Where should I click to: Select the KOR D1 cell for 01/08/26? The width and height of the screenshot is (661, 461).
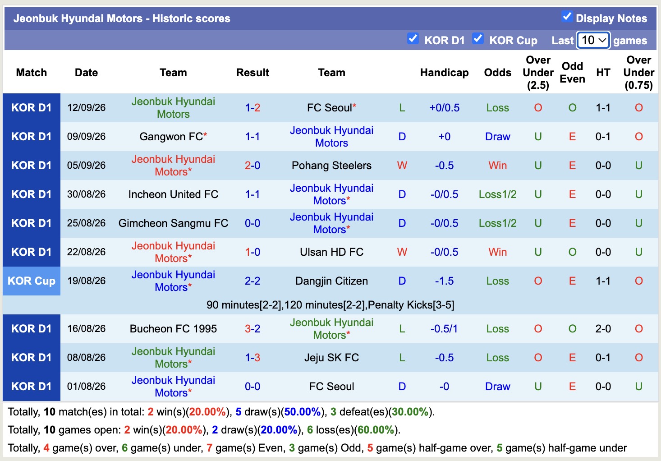32,387
